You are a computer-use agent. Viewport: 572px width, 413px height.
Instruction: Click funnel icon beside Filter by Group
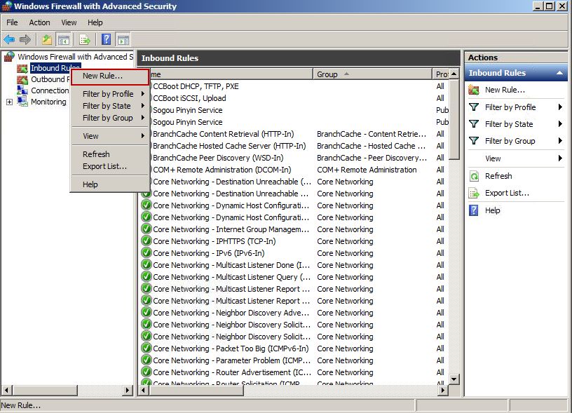click(x=474, y=141)
